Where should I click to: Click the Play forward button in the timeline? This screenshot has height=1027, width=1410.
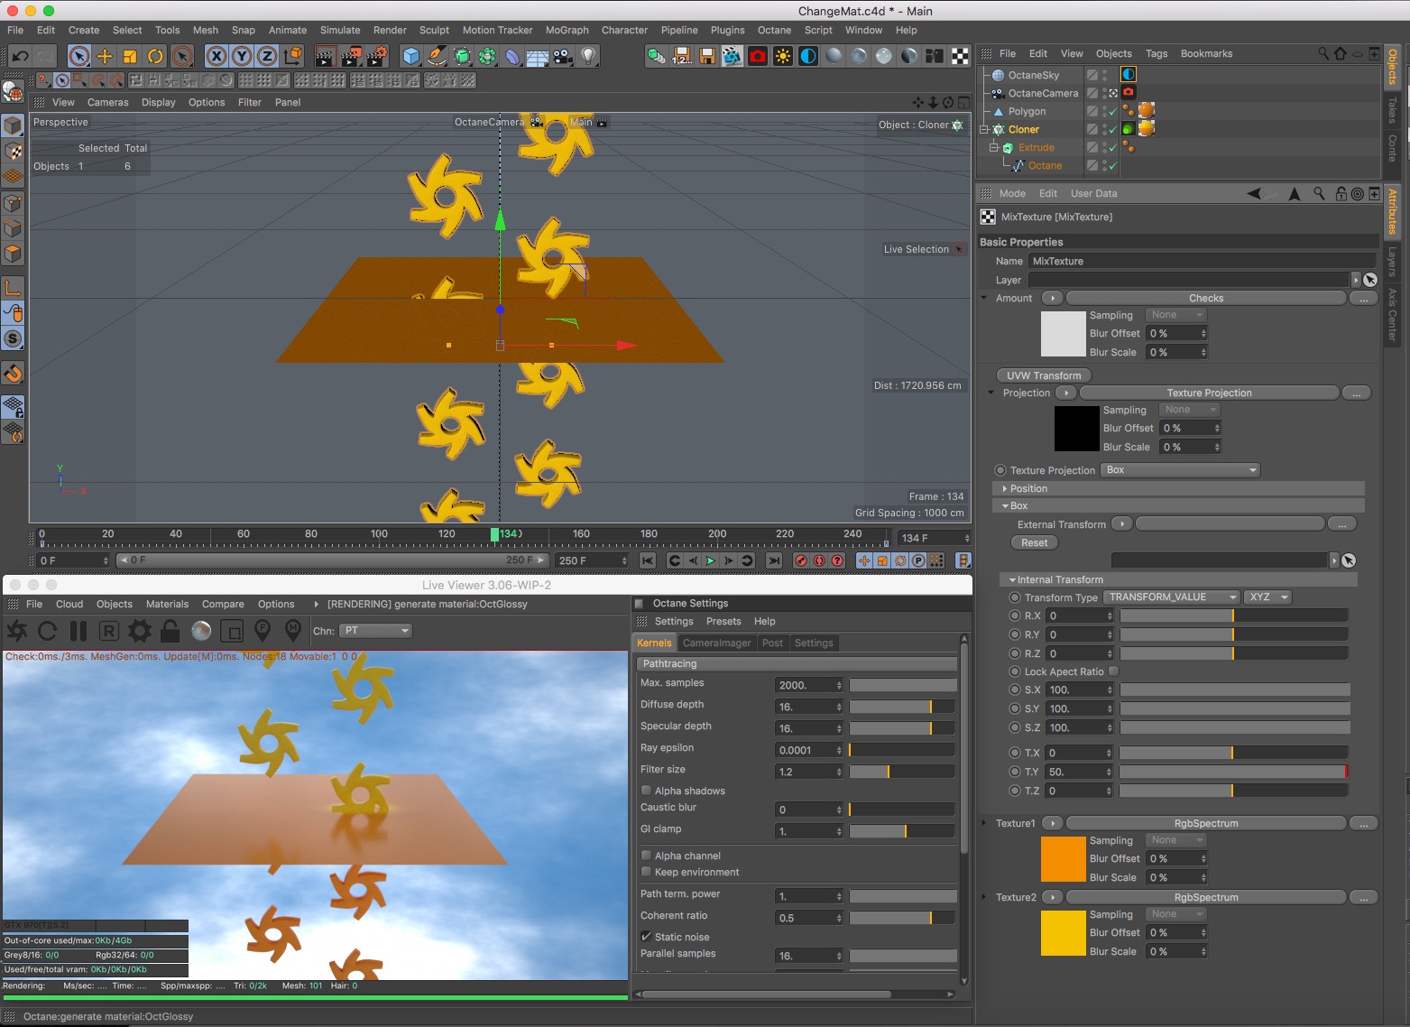[711, 560]
